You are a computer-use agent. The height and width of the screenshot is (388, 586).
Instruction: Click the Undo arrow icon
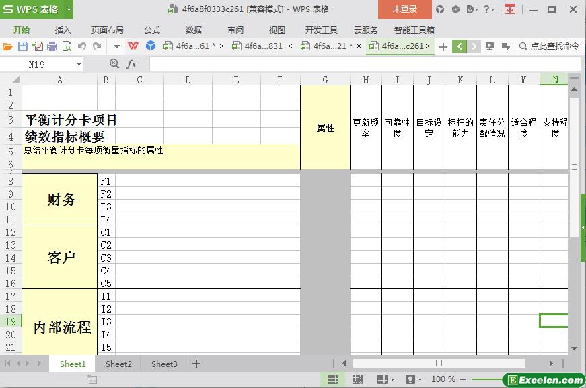point(81,46)
